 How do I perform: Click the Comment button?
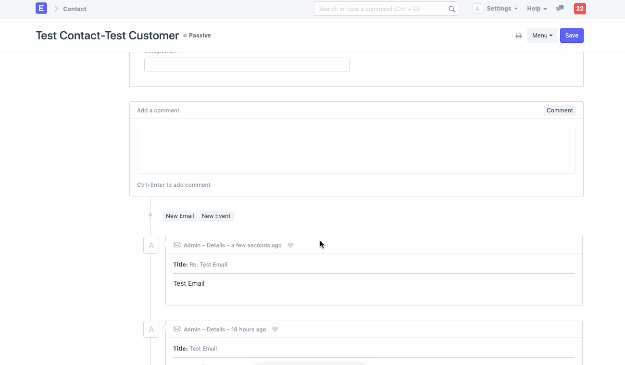559,110
